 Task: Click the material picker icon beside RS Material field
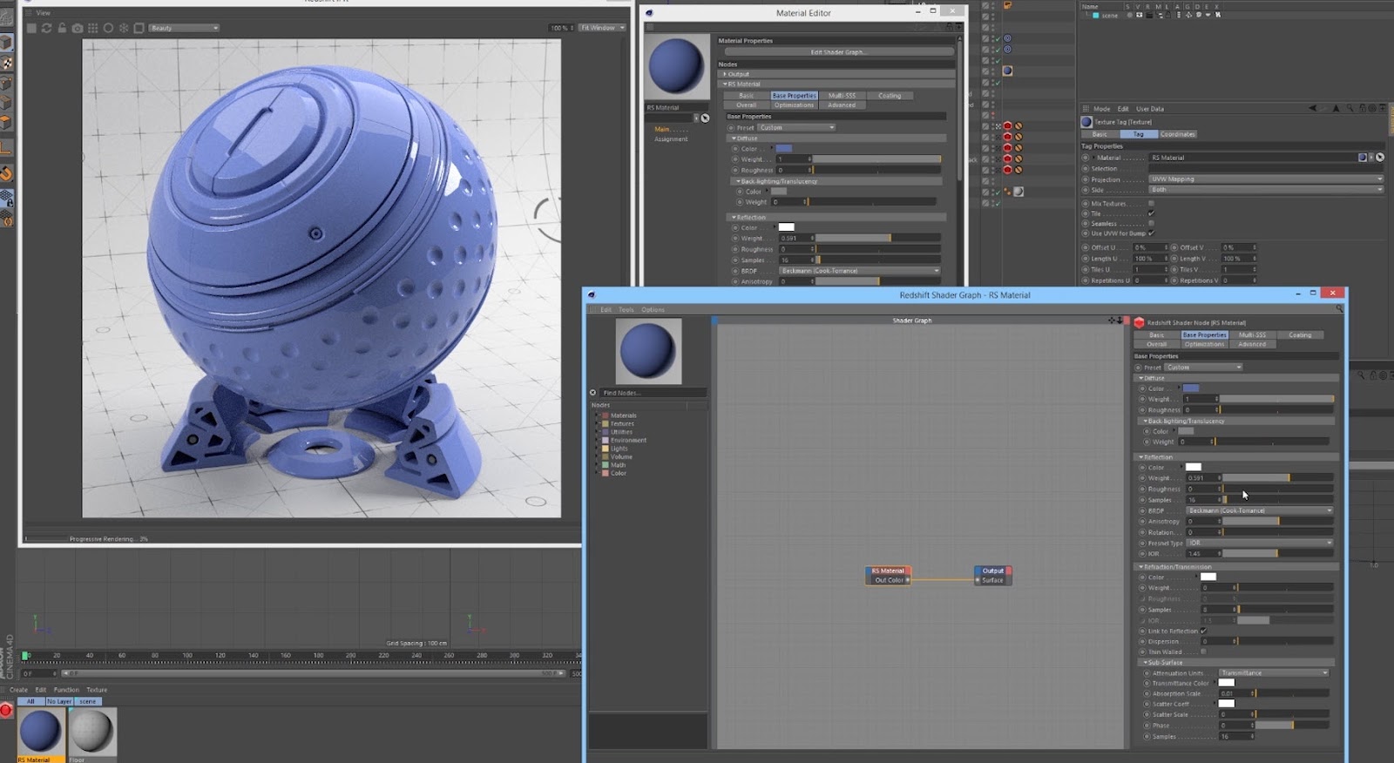1380,158
